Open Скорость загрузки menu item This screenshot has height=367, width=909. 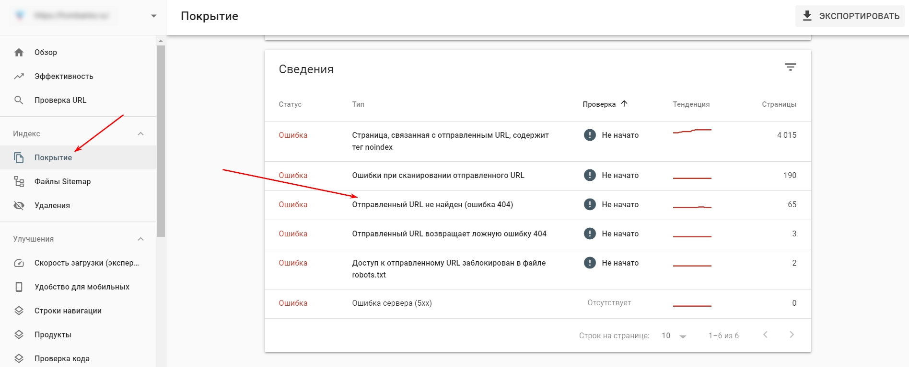pos(78,263)
